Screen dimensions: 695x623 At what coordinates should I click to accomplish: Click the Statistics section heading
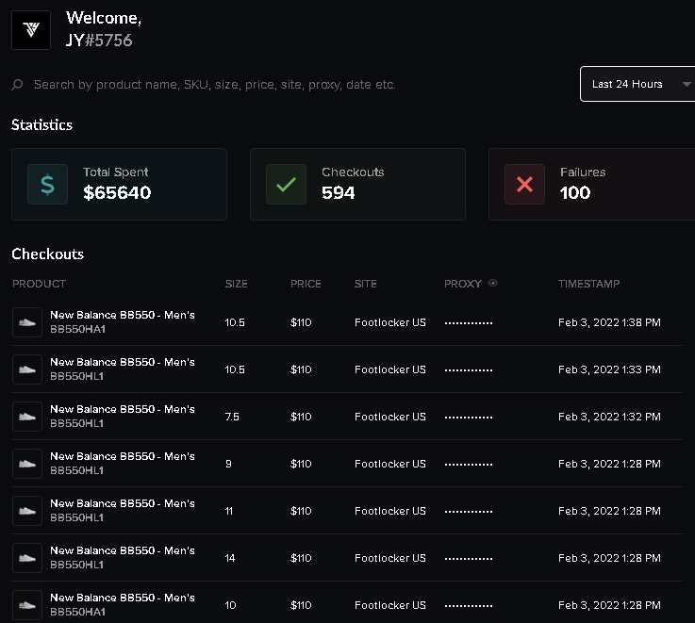(41, 125)
